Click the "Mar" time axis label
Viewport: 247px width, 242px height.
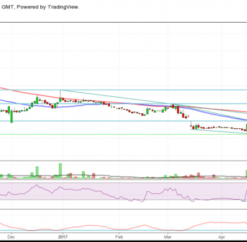pos(168,237)
